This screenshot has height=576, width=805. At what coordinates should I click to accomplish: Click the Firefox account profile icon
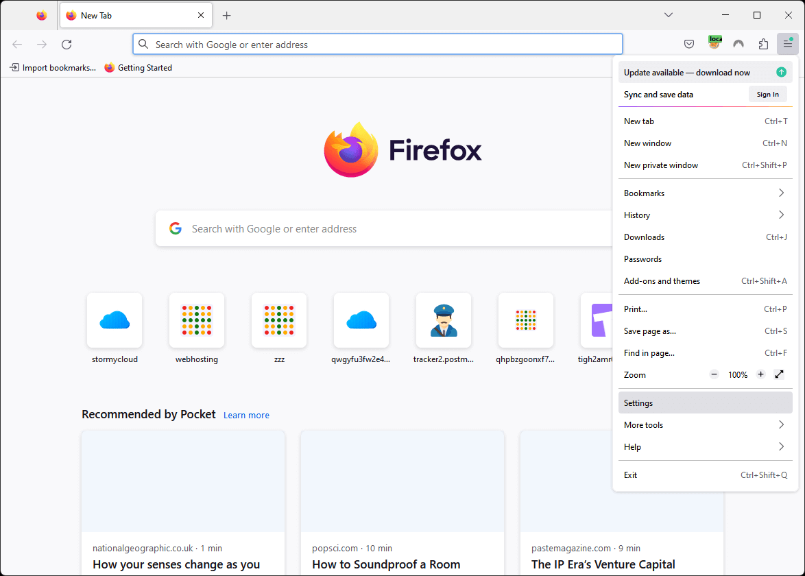(x=738, y=43)
